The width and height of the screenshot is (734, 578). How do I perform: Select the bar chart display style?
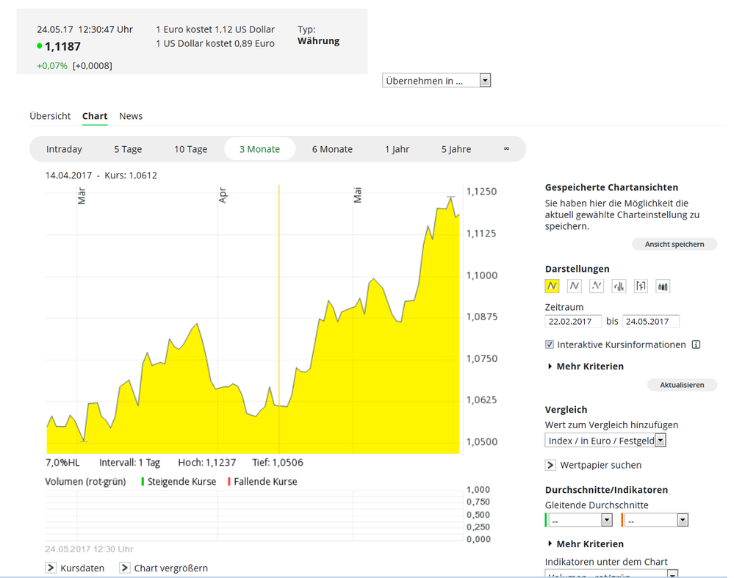click(x=618, y=286)
